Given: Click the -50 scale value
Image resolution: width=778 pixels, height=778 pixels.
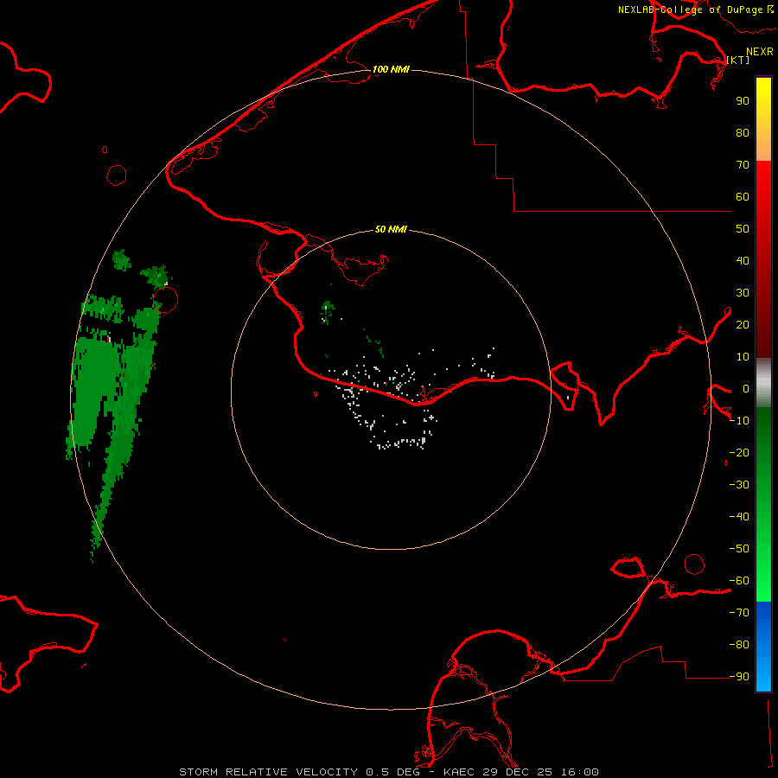Looking at the screenshot, I should point(739,548).
